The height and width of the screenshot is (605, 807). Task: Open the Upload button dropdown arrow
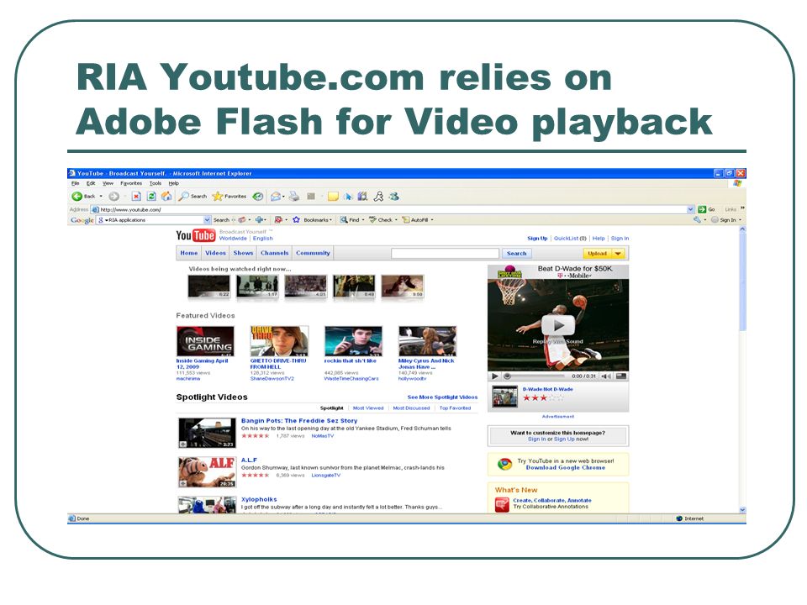click(x=618, y=254)
